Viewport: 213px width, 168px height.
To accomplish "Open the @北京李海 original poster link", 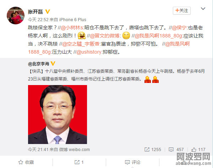I will point(39,64).
